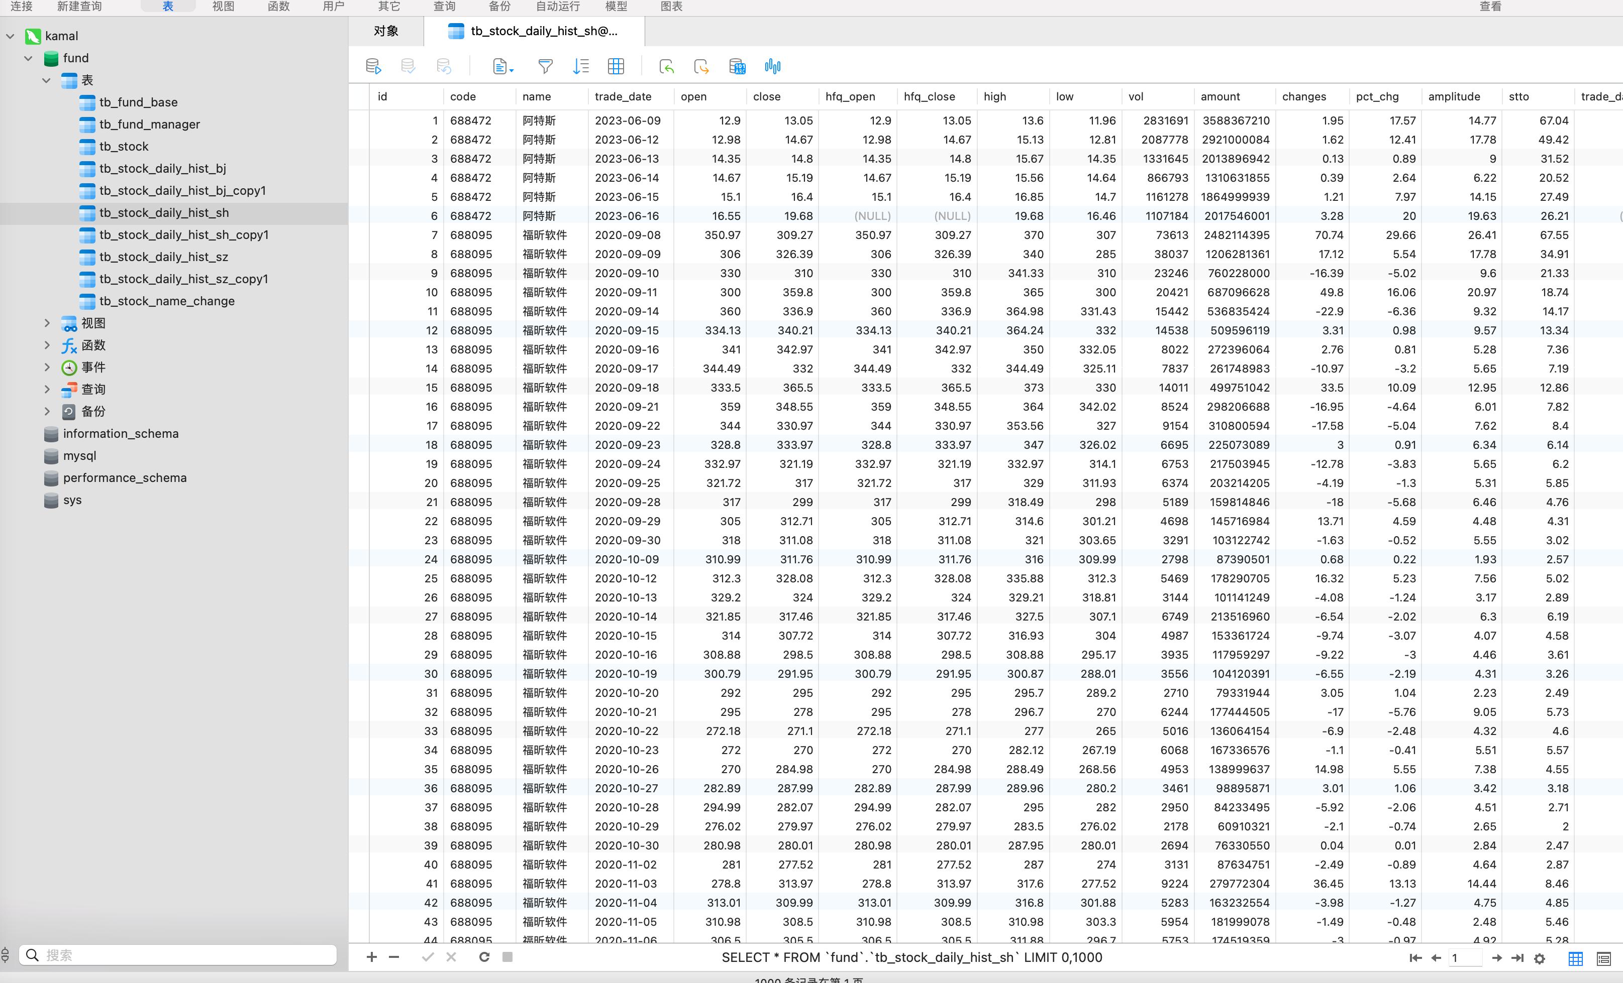
Task: Expand the 事件 node
Action: click(x=47, y=367)
